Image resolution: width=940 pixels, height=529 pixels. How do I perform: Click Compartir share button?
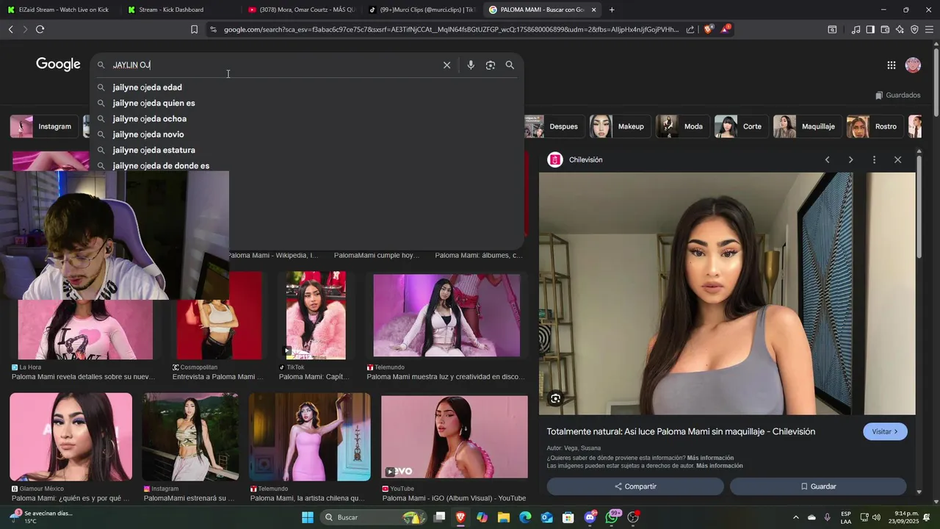tap(635, 486)
